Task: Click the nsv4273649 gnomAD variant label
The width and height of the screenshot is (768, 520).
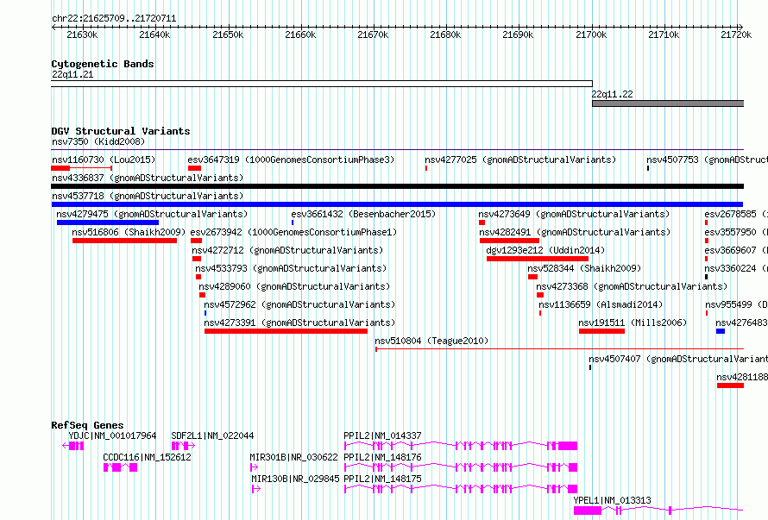Action: [574, 214]
